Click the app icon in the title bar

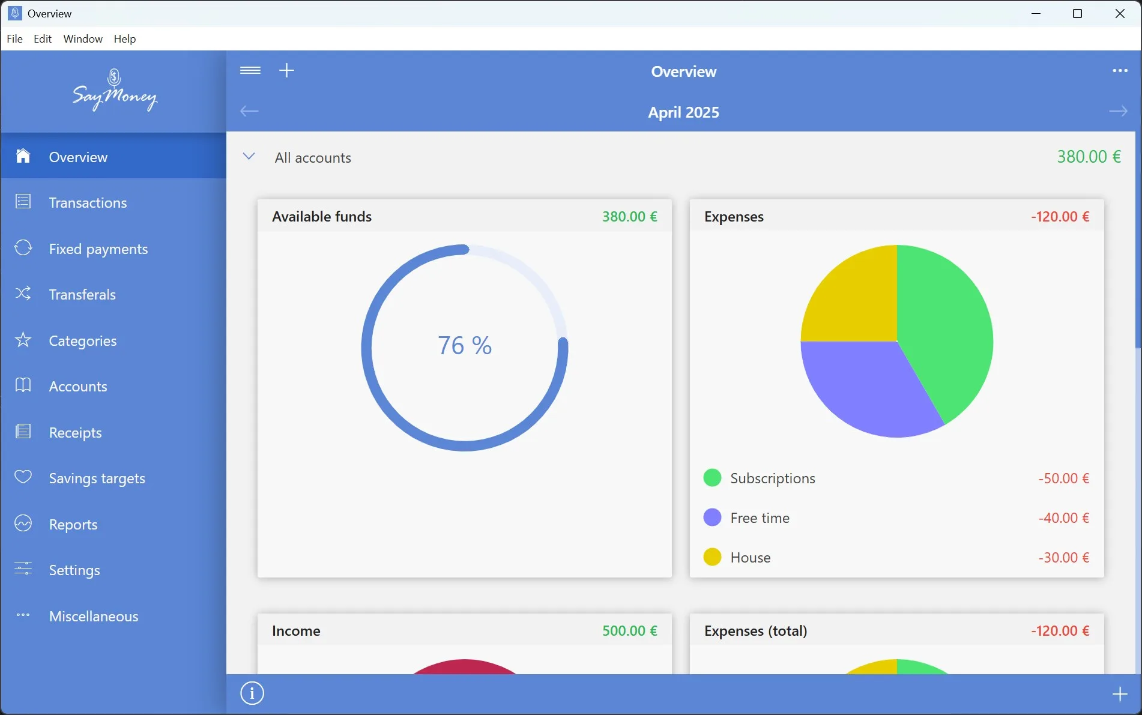(15, 13)
